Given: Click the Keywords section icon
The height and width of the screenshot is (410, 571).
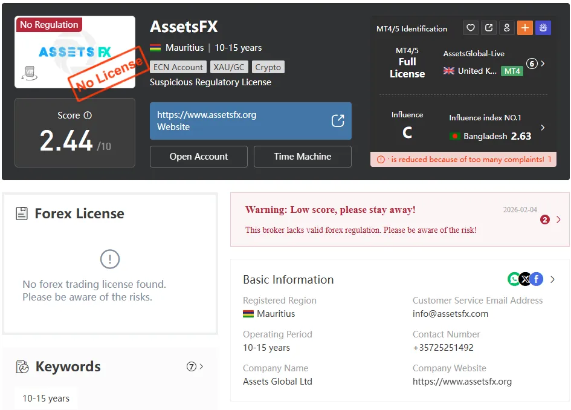Looking at the screenshot, I should [x=22, y=366].
